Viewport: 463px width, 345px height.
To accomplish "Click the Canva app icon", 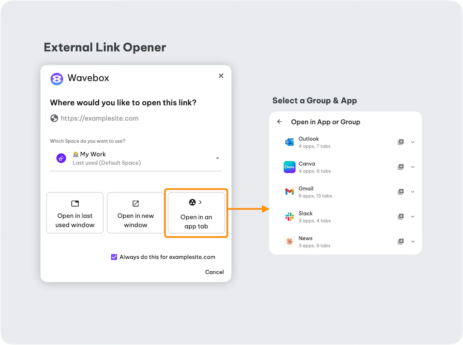I will (289, 167).
